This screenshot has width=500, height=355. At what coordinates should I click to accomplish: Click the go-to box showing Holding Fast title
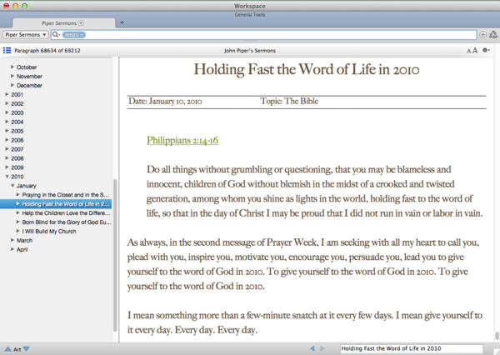(412, 348)
